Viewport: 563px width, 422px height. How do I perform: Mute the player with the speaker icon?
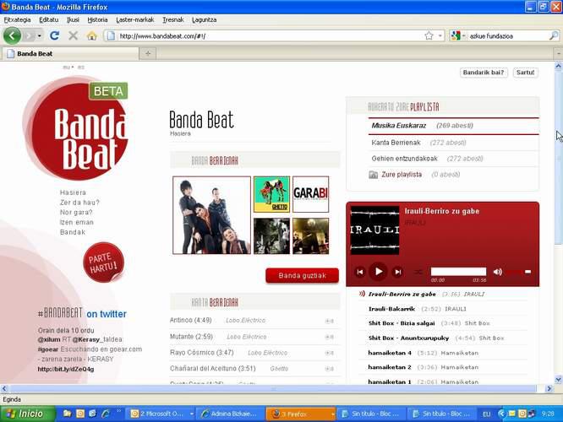point(498,272)
